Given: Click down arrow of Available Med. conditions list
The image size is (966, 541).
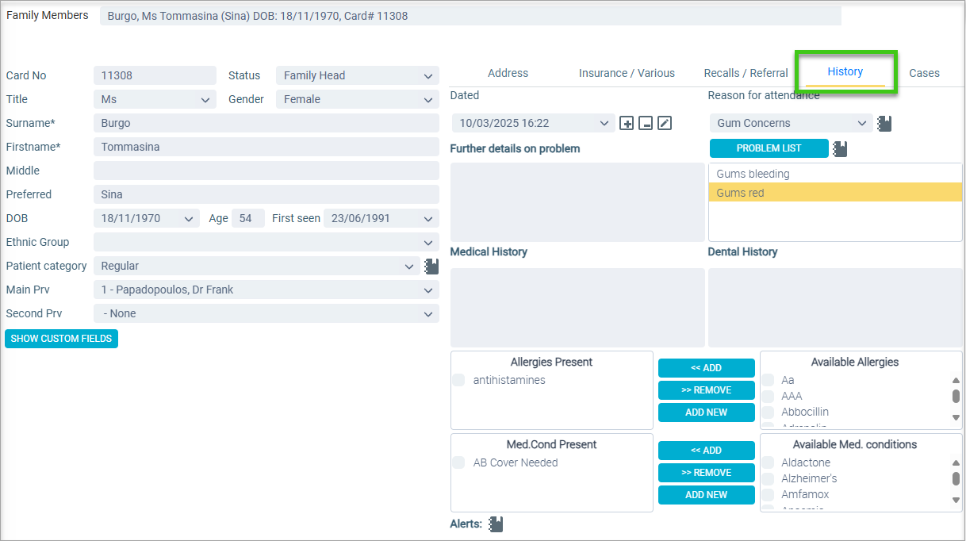Looking at the screenshot, I should coord(956,500).
